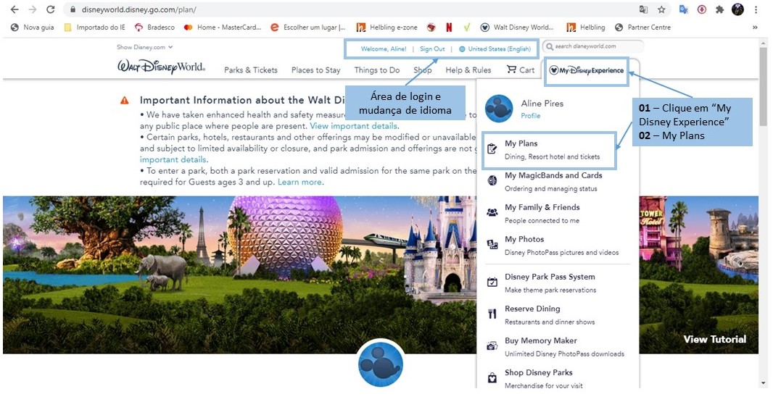Bookmark this page with the star icon
The width and height of the screenshot is (773, 402).
click(x=661, y=9)
